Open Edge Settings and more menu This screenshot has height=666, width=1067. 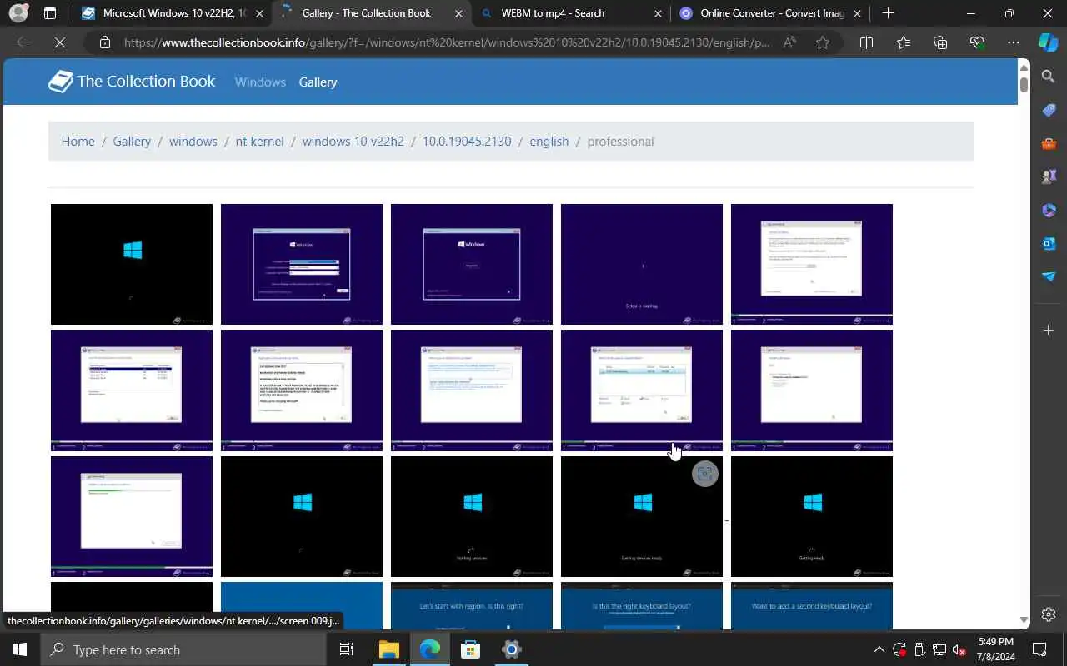(1014, 42)
